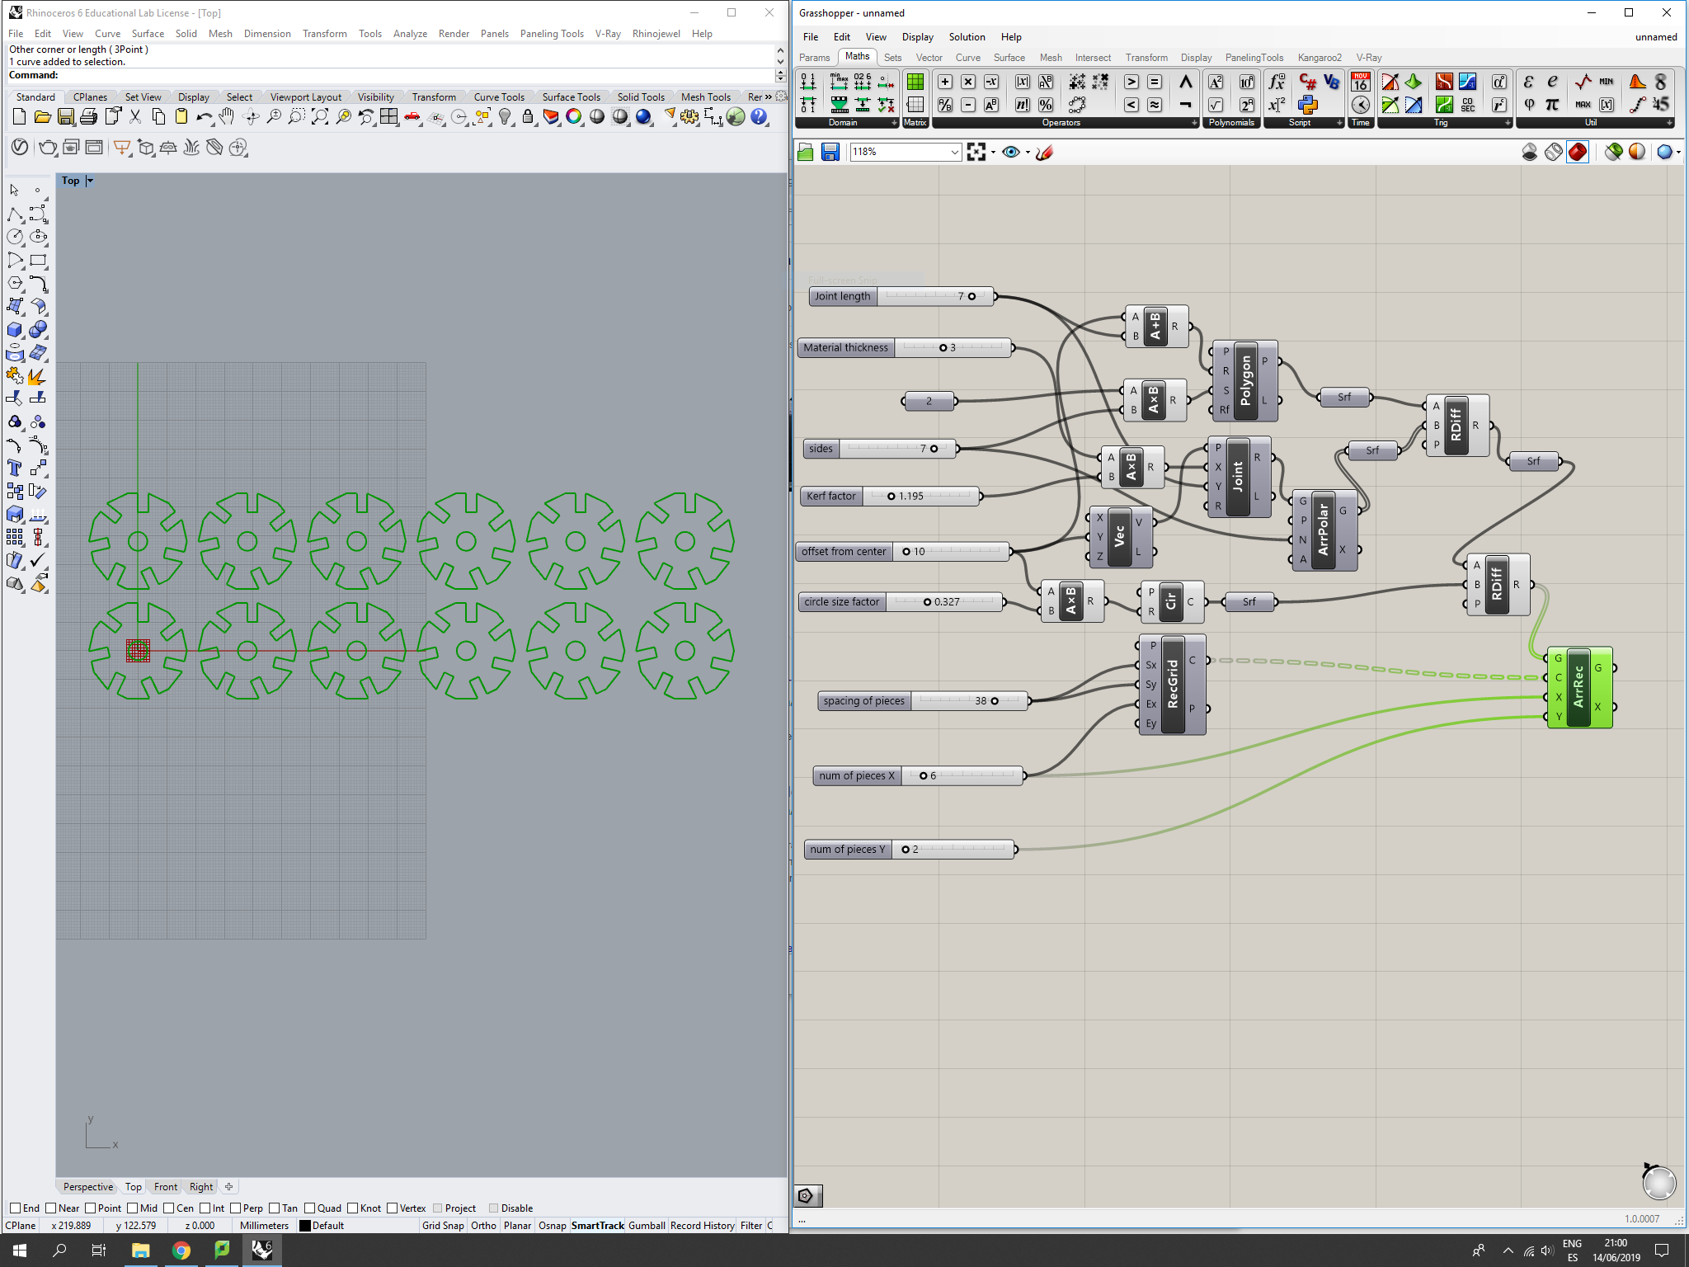This screenshot has width=1689, height=1267.
Task: Check the Disable osnap option
Action: pos(493,1208)
